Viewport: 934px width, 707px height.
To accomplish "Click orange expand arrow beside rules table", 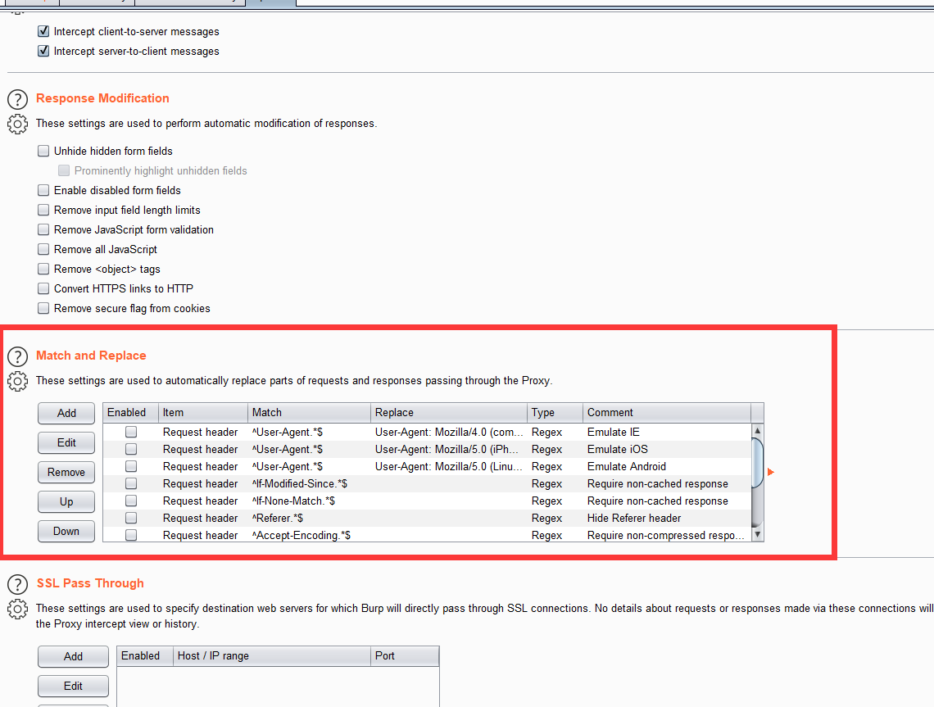I will click(770, 472).
